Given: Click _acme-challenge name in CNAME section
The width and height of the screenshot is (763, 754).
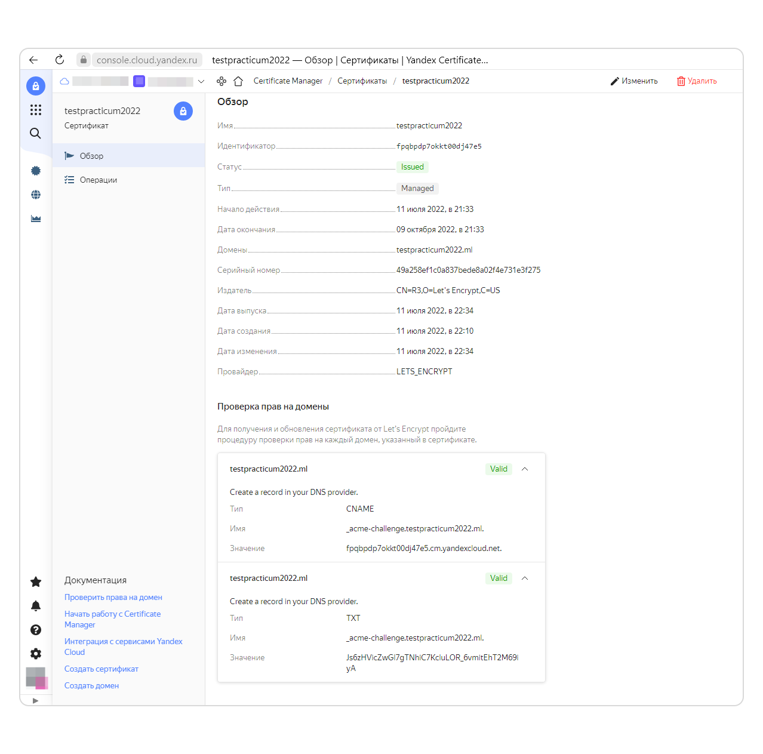Looking at the screenshot, I should tap(415, 529).
